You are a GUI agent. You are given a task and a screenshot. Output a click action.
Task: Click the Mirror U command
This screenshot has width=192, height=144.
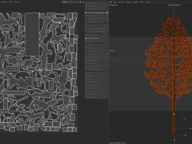click(91, 45)
